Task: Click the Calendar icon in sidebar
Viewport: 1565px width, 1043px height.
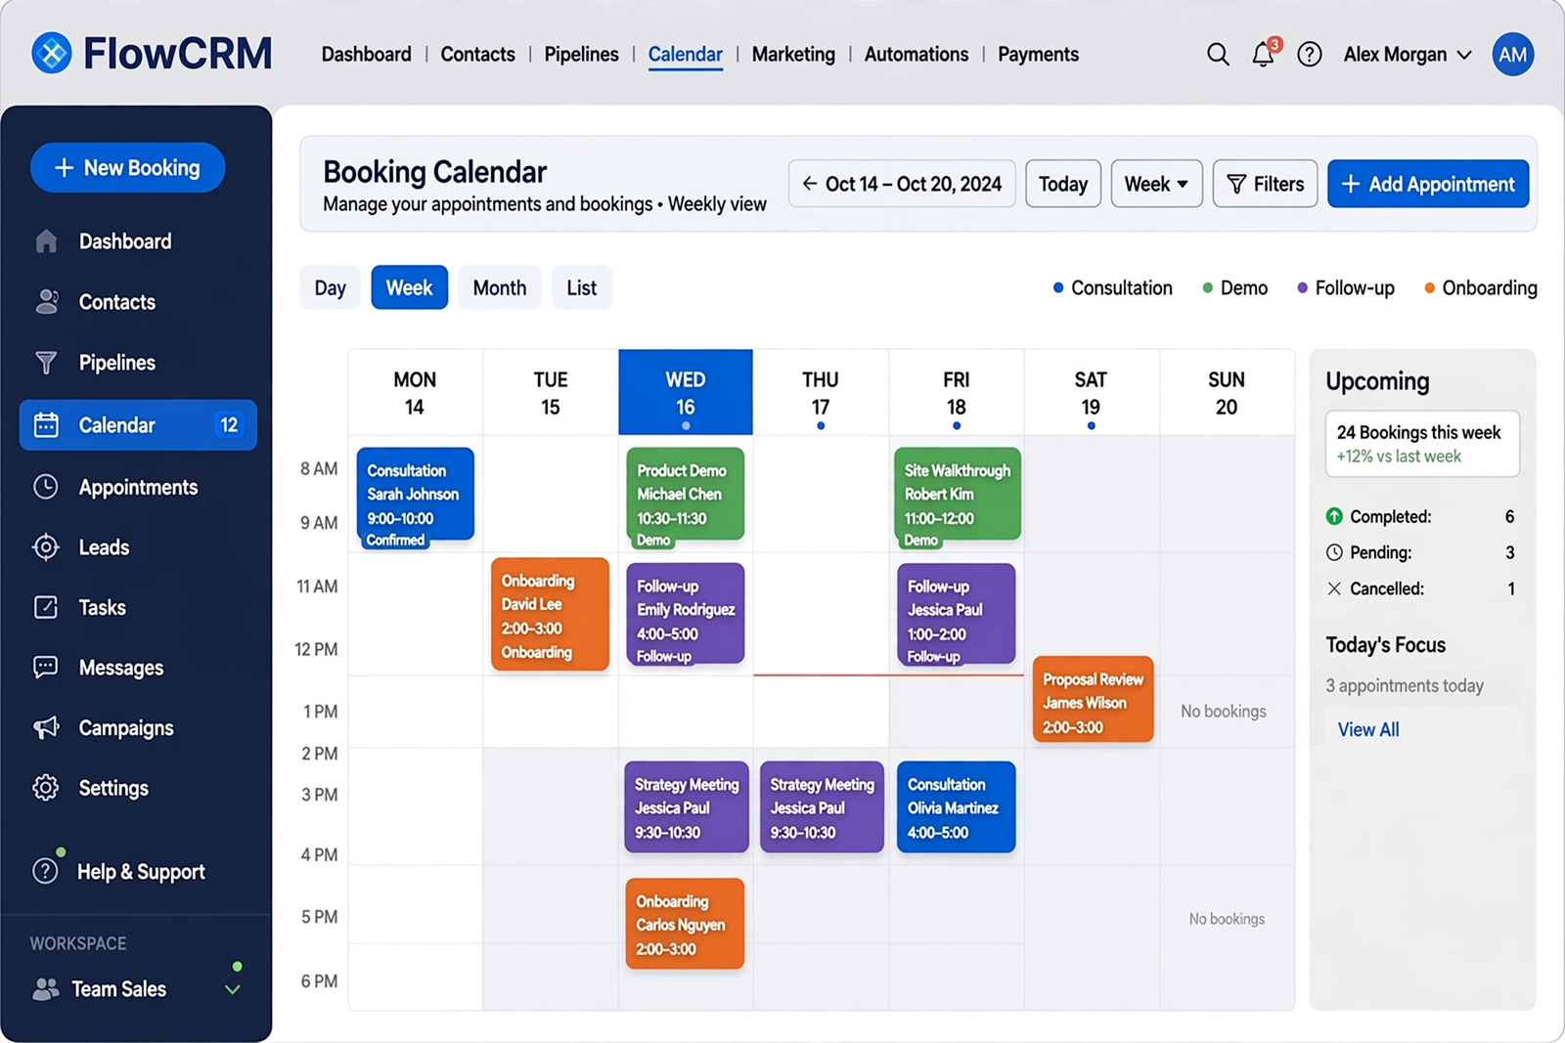Action: pyautogui.click(x=46, y=425)
